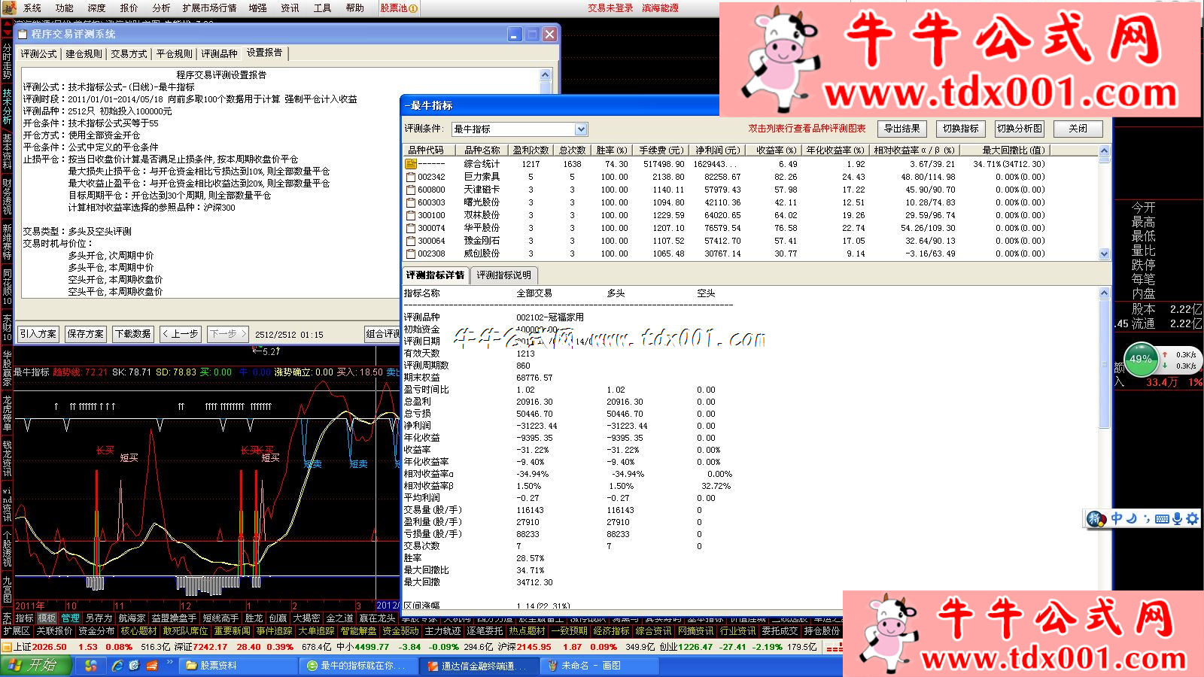Click the file icon of row 002342
This screenshot has width=1204, height=677.
click(411, 177)
